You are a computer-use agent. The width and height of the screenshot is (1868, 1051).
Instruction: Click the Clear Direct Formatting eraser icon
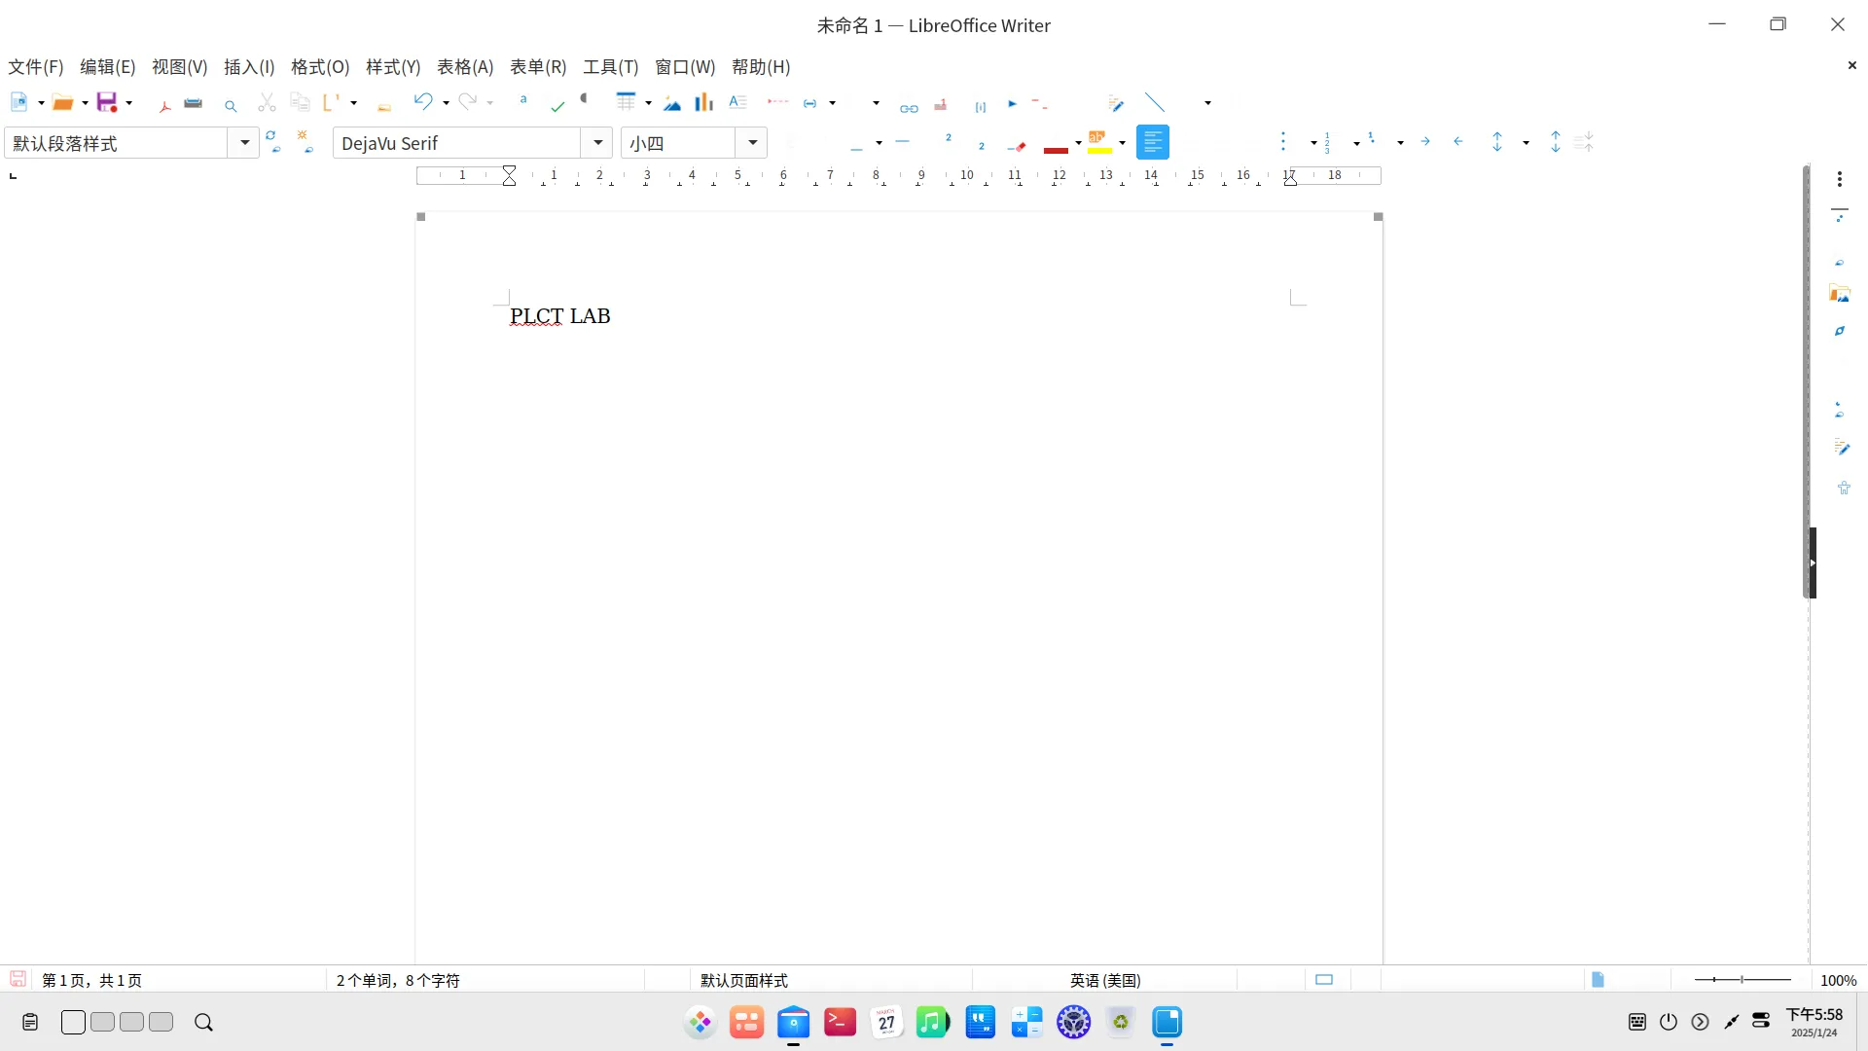[x=1018, y=145]
